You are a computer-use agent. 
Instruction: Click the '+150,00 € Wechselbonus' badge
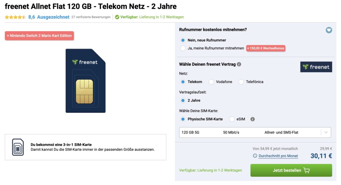tap(266, 48)
